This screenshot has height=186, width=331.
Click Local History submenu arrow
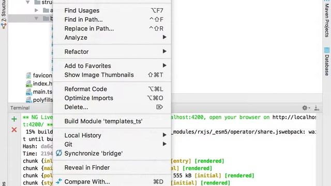pyautogui.click(x=164, y=135)
